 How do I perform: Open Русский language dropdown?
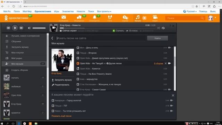[x=190, y=11]
